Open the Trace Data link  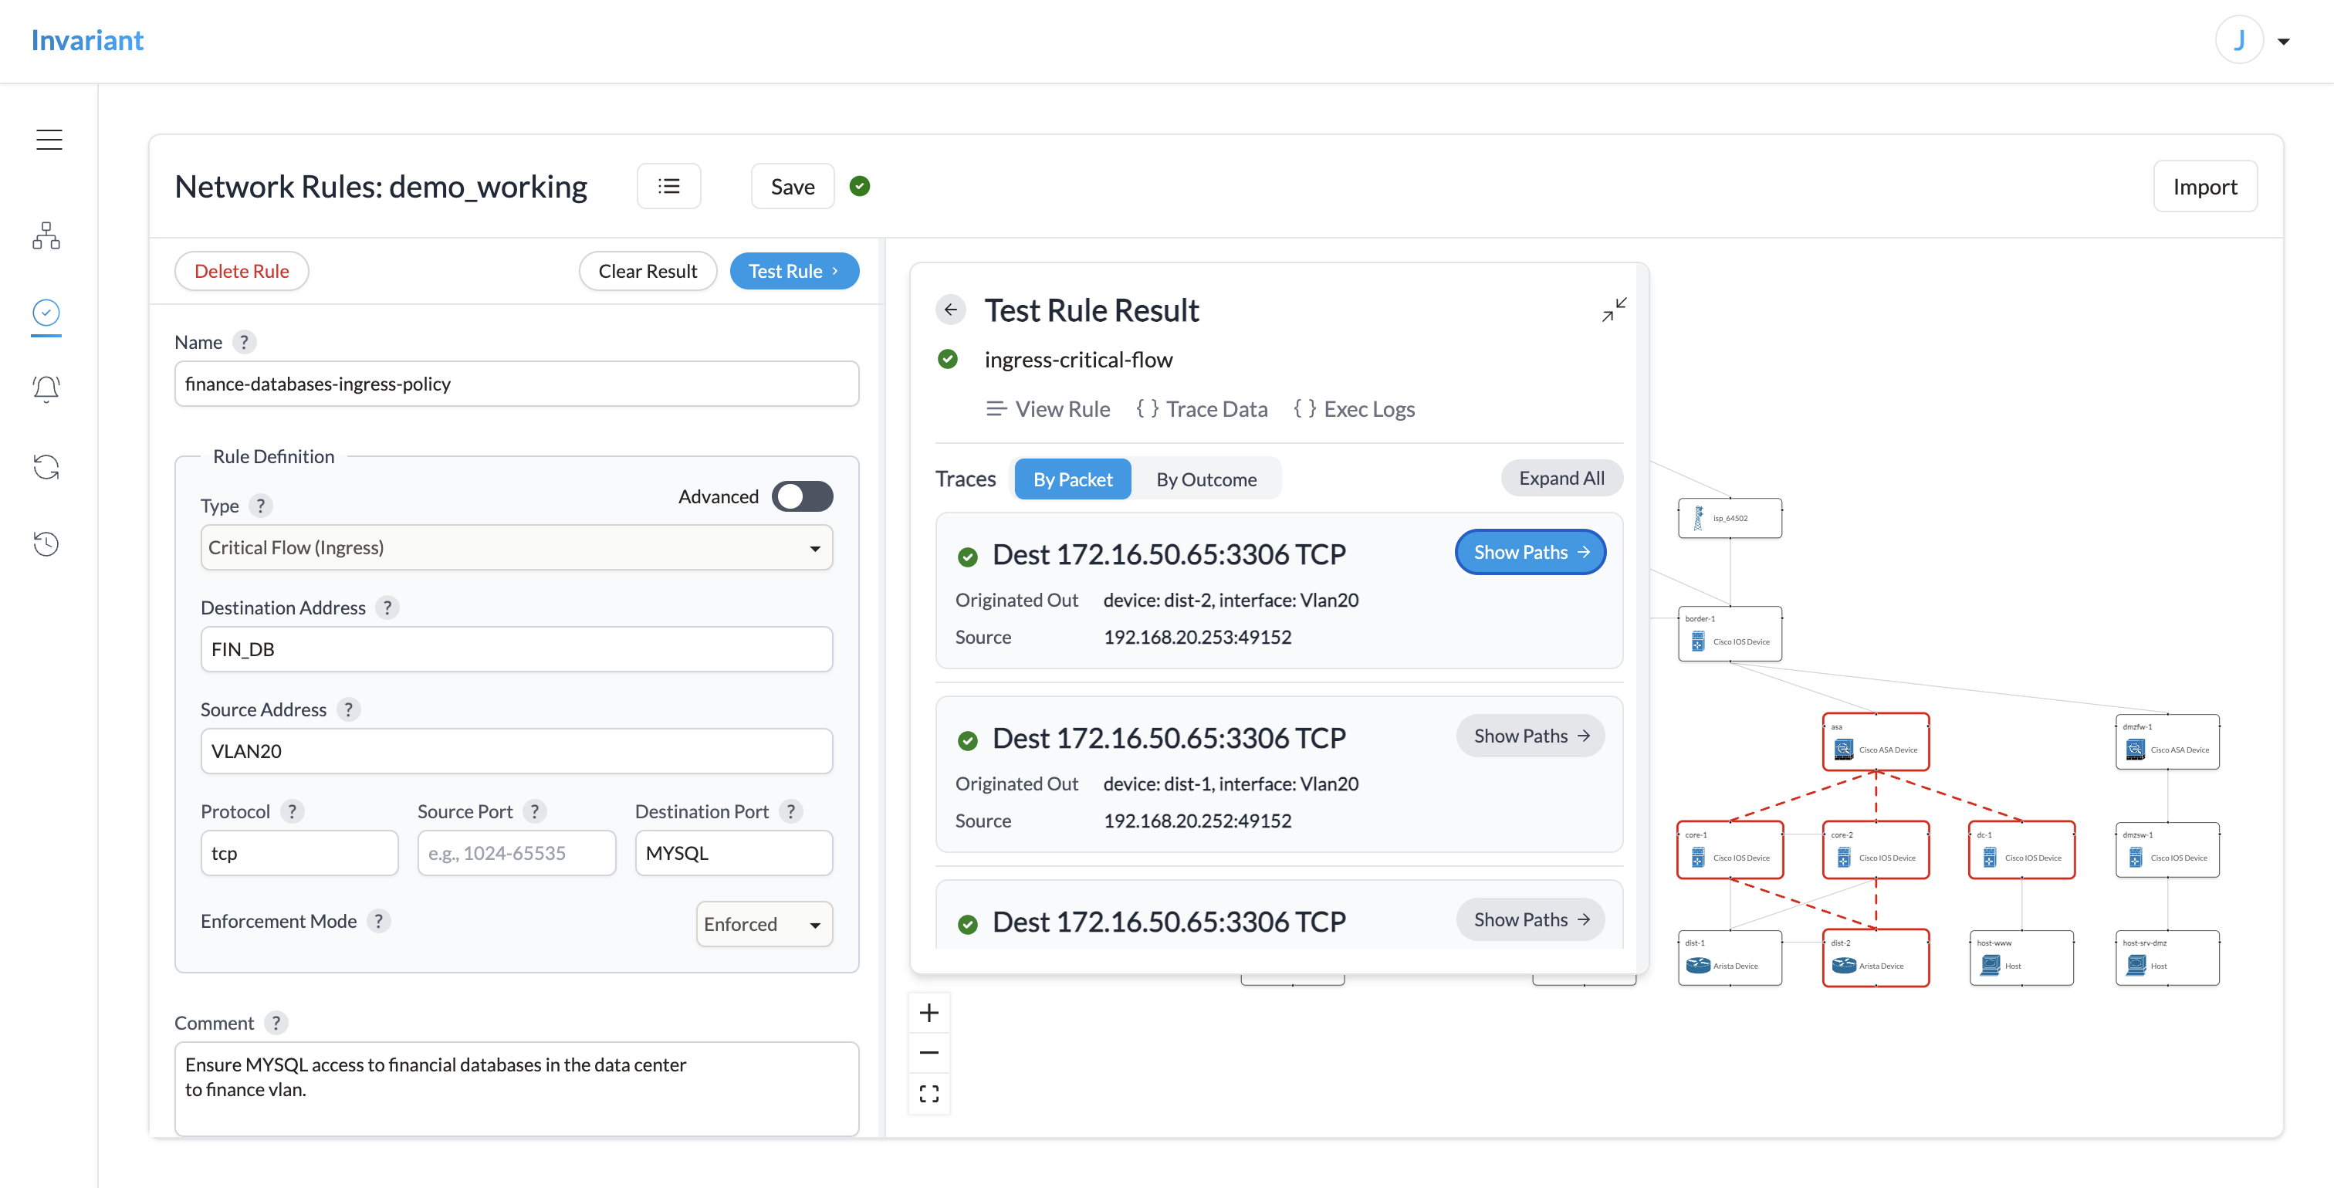(1203, 410)
